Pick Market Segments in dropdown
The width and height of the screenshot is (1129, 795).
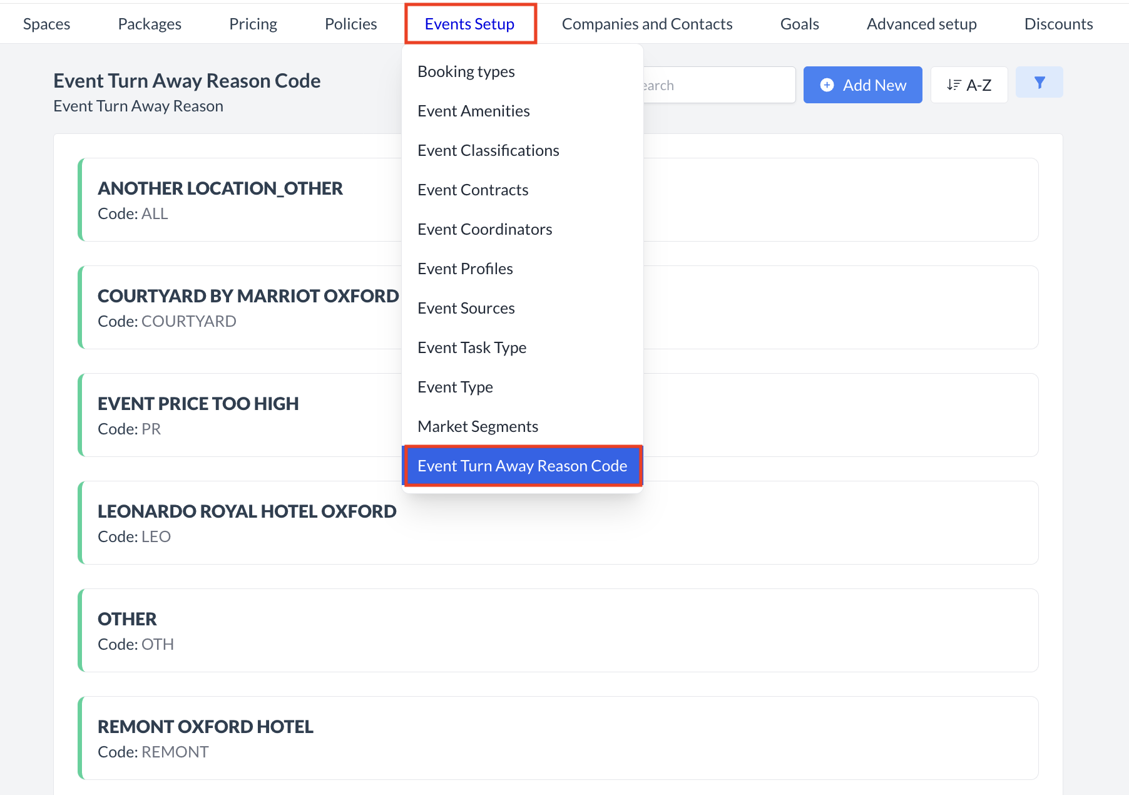pyautogui.click(x=478, y=426)
